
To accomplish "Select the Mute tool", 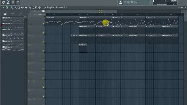I will pos(22,8).
